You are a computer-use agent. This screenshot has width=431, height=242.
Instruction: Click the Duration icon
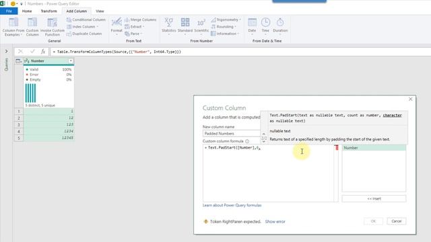click(280, 22)
